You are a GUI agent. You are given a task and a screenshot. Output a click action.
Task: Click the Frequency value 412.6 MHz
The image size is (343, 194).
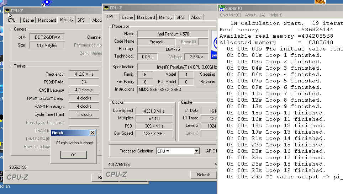coord(84,74)
